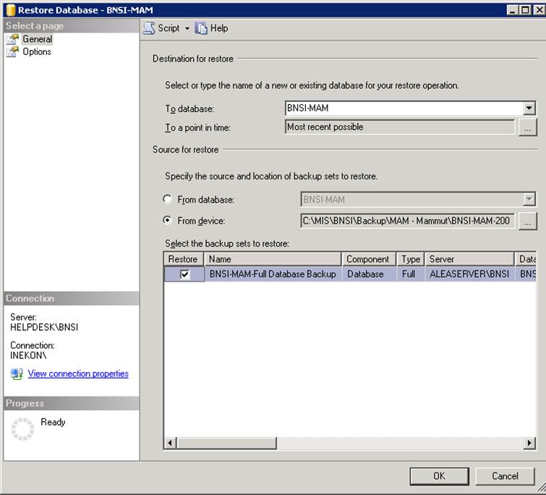Click the Type column header

(x=411, y=259)
